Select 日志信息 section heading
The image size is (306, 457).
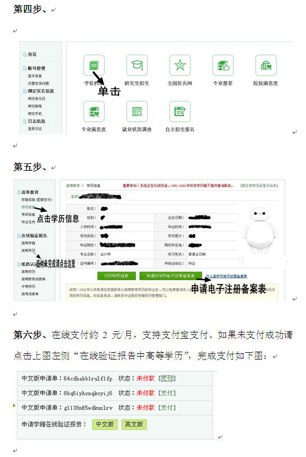[37, 121]
